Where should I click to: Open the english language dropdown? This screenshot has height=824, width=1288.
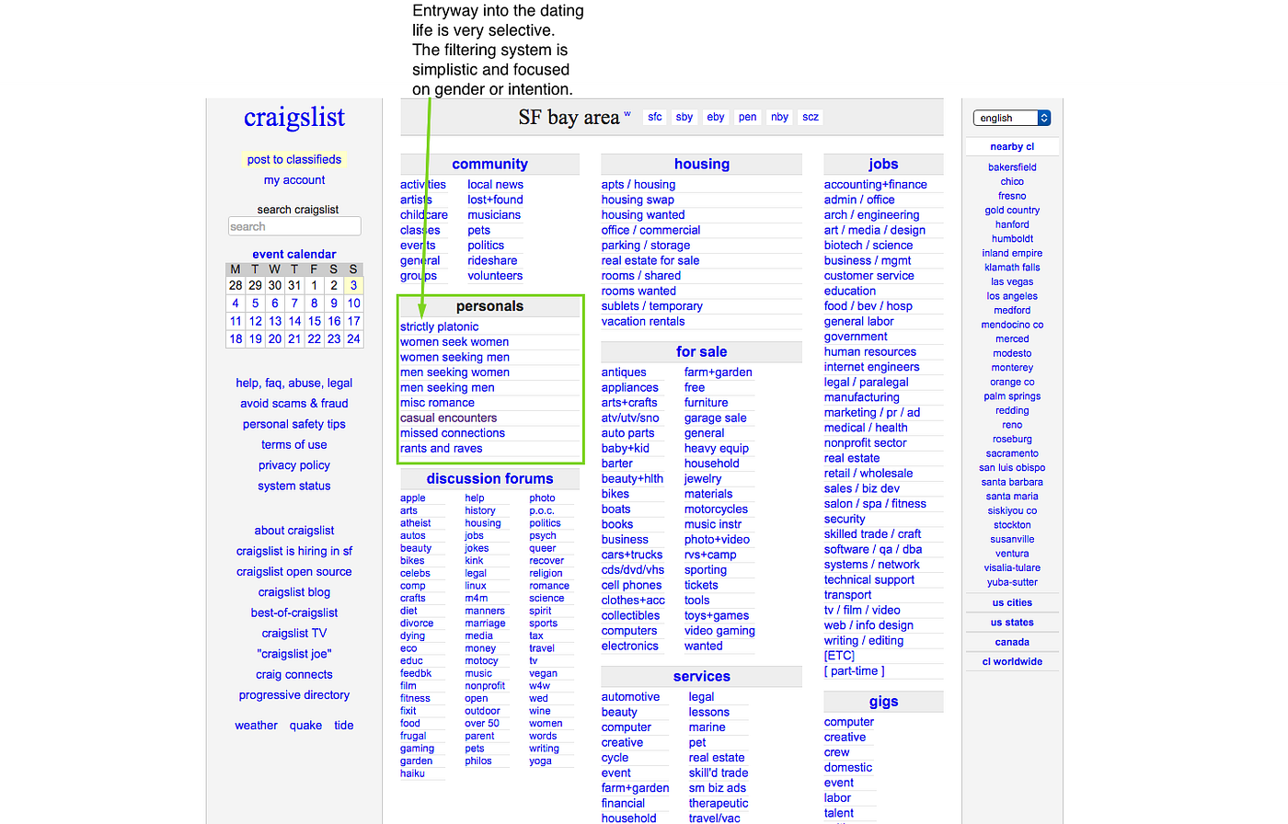click(1012, 118)
